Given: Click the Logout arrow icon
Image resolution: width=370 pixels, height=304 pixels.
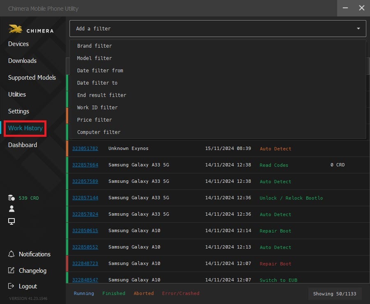Looking at the screenshot, I should tap(11, 286).
